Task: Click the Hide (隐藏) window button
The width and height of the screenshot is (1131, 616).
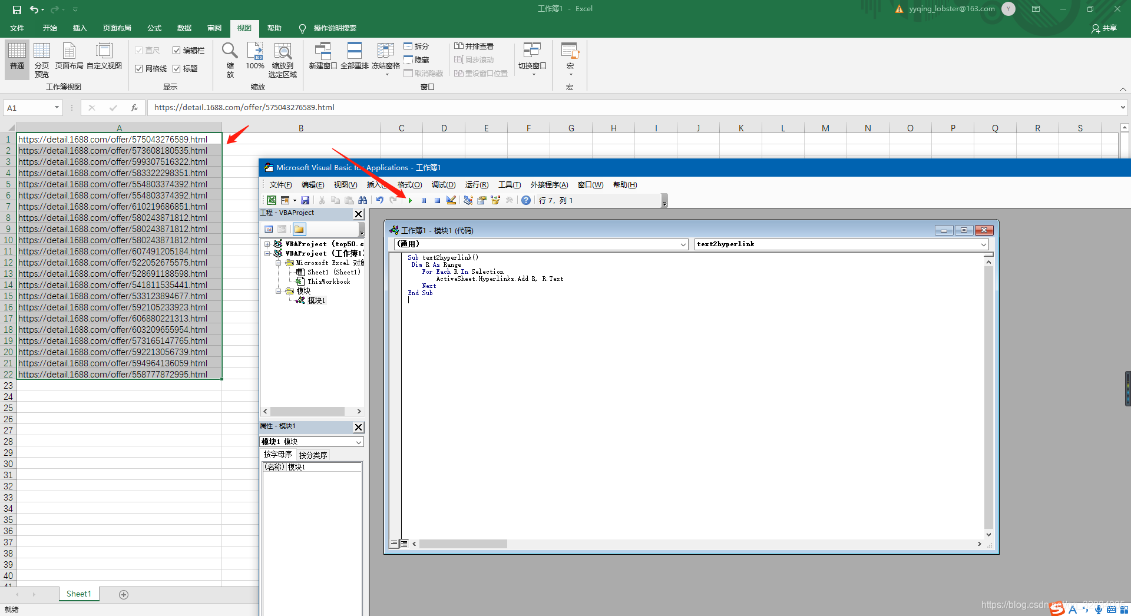Action: (x=416, y=59)
